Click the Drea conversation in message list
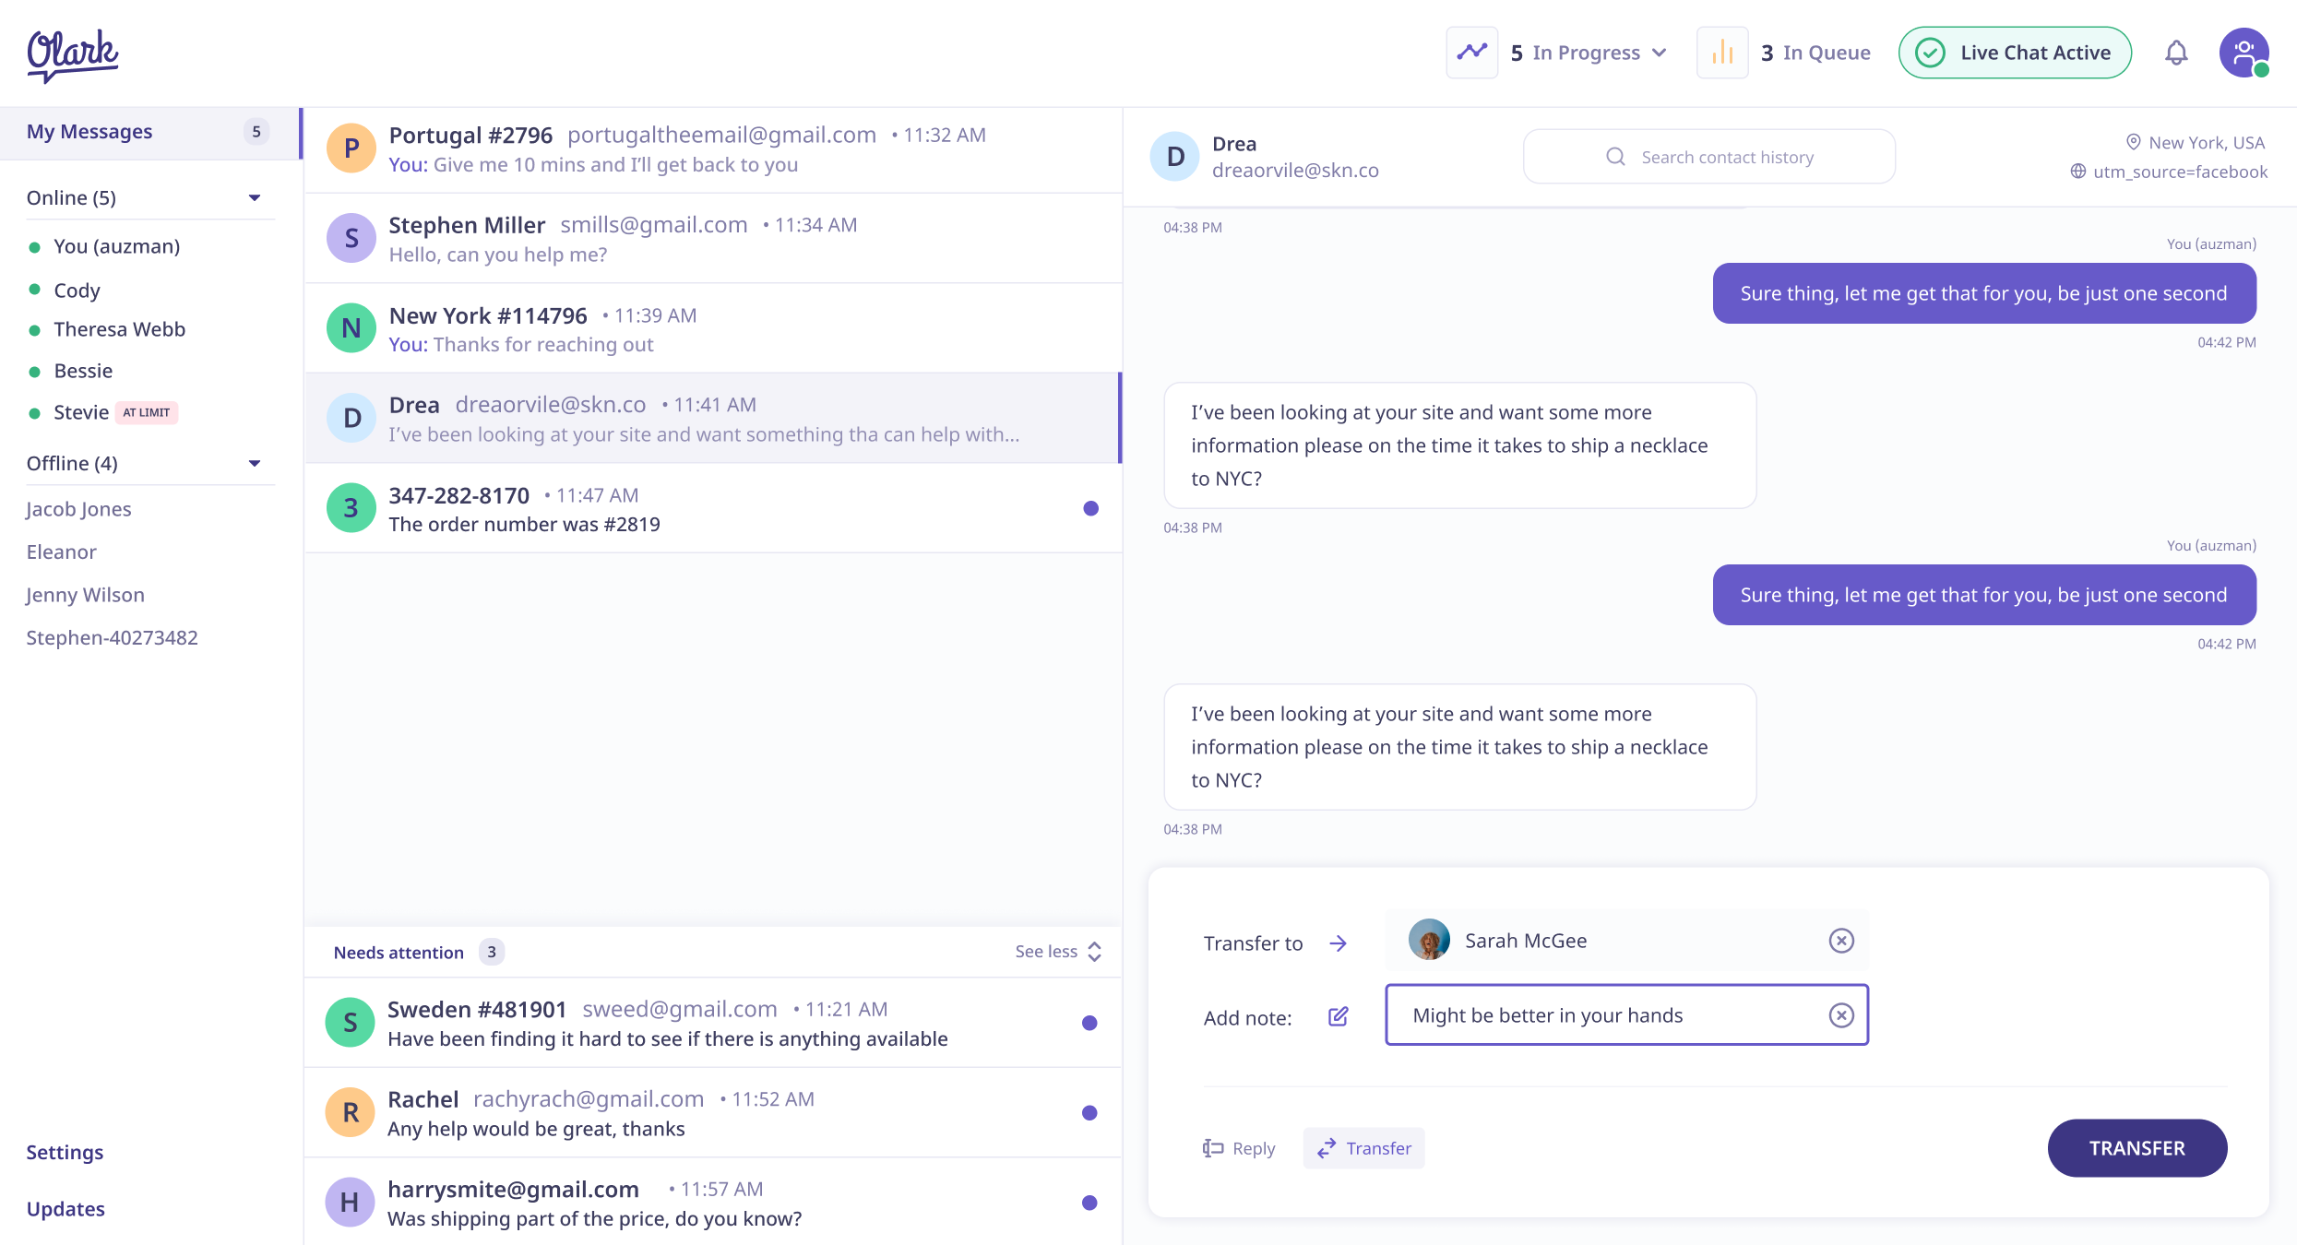This screenshot has height=1245, width=2297. click(x=710, y=419)
